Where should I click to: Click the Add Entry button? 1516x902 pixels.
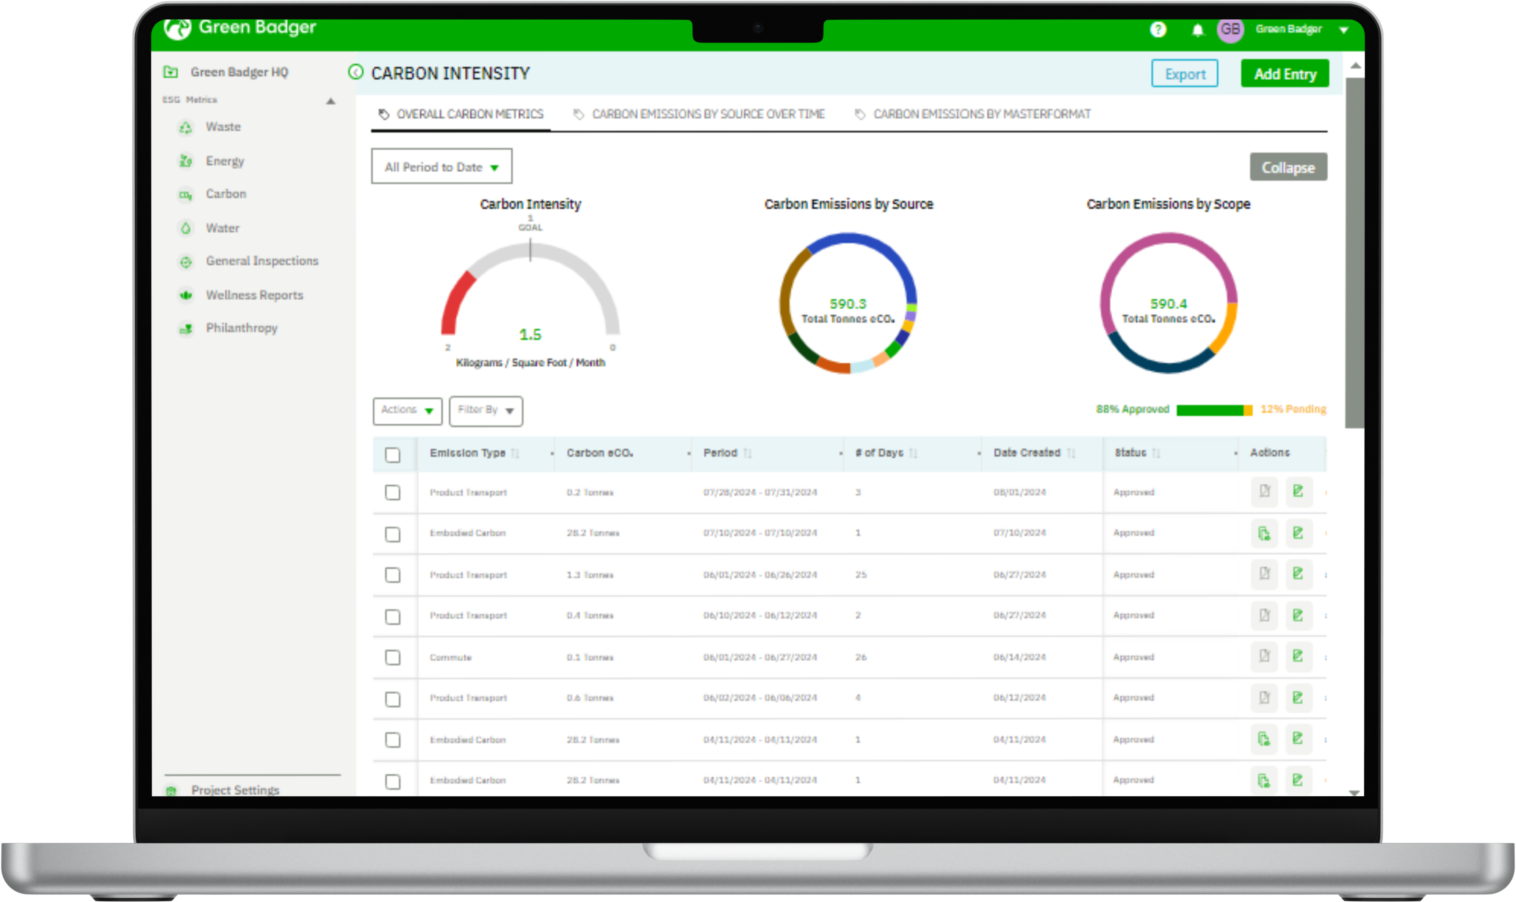point(1285,73)
